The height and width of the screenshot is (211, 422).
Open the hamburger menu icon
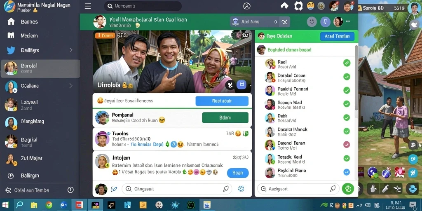(x=88, y=6)
